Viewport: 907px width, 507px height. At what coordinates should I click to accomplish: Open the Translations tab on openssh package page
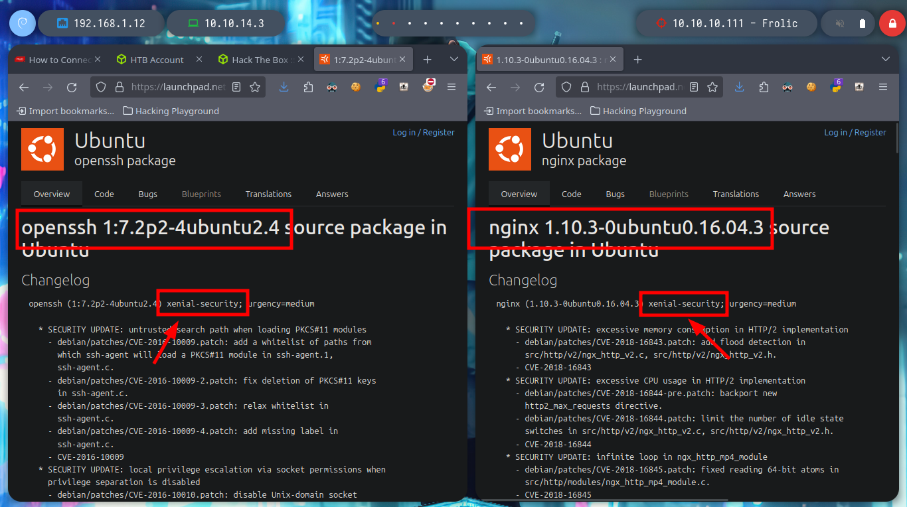pyautogui.click(x=268, y=194)
